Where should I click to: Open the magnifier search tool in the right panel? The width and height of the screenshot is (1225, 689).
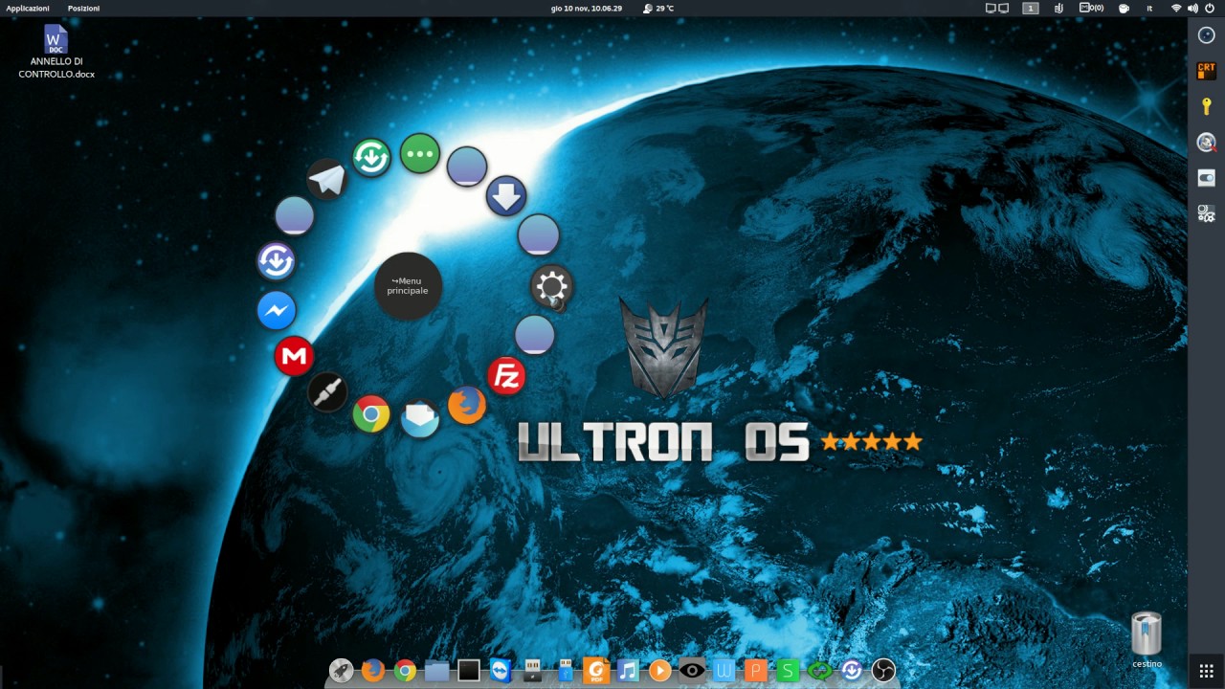tap(1206, 143)
